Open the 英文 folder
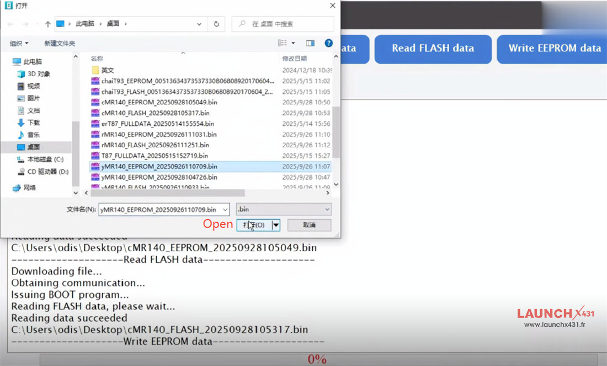This screenshot has height=366, width=607. coord(107,70)
